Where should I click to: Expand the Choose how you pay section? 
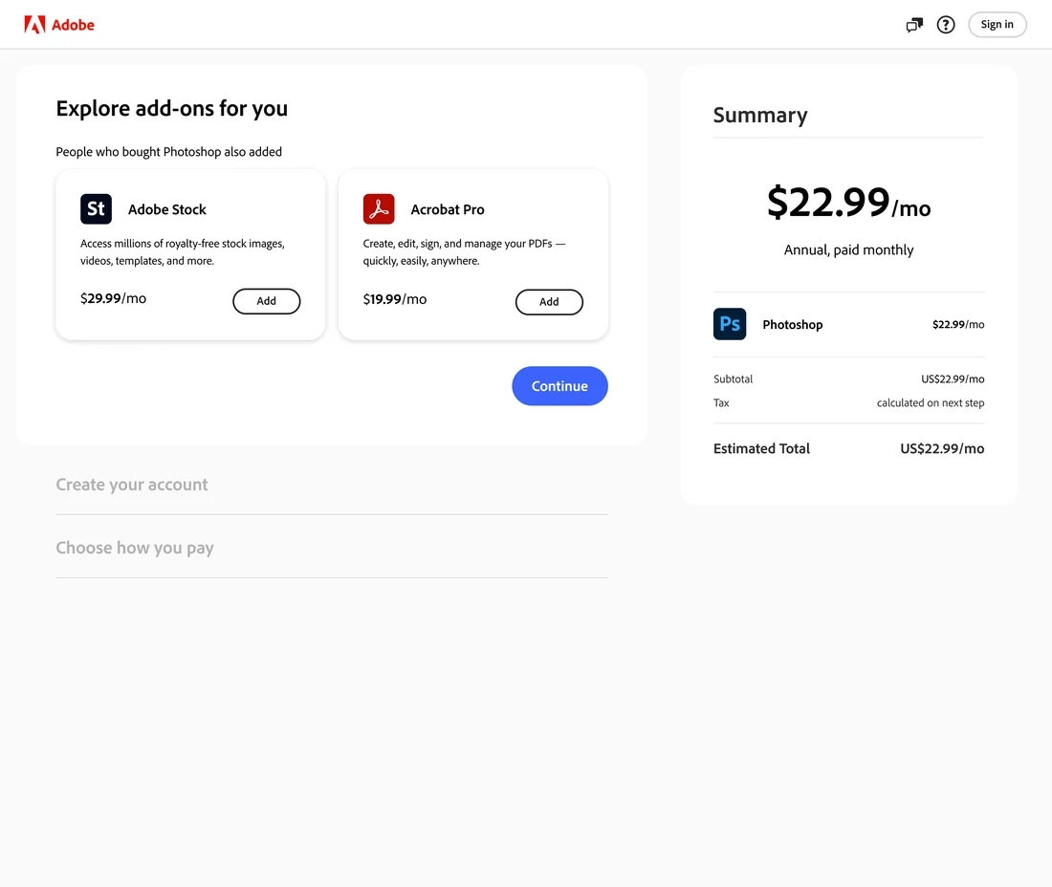click(x=332, y=548)
